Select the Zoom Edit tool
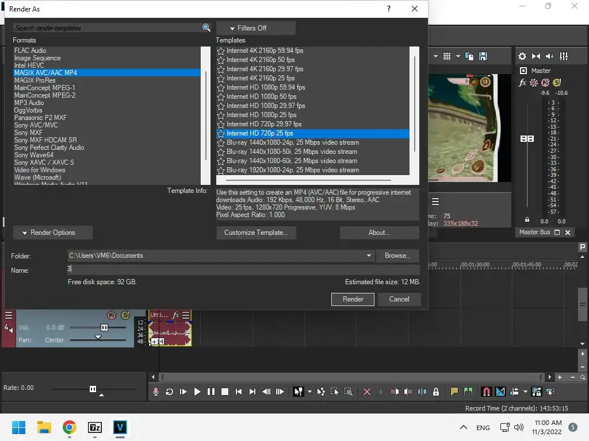589x441 pixels. 348,392
